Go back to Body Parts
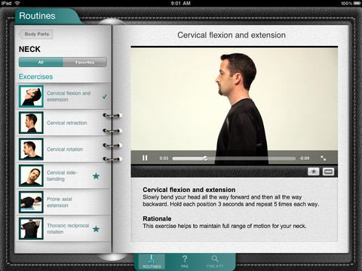362x271 pixels. tap(36, 34)
